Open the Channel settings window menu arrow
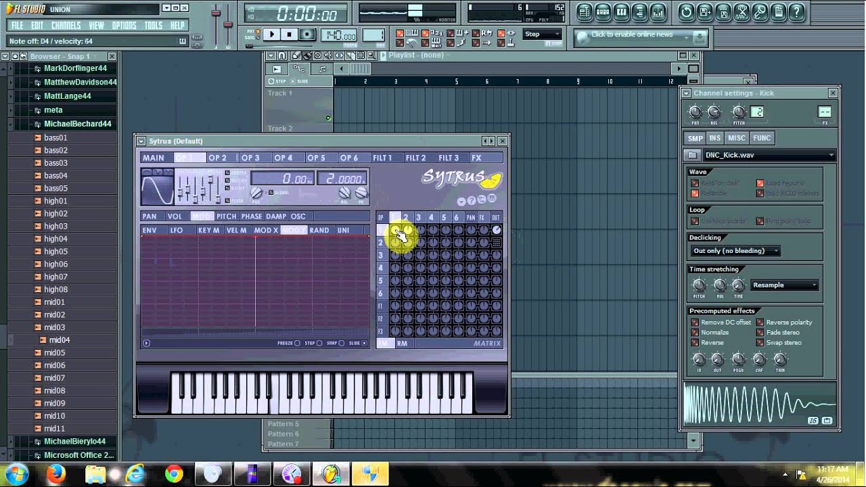866x487 pixels. pos(686,93)
